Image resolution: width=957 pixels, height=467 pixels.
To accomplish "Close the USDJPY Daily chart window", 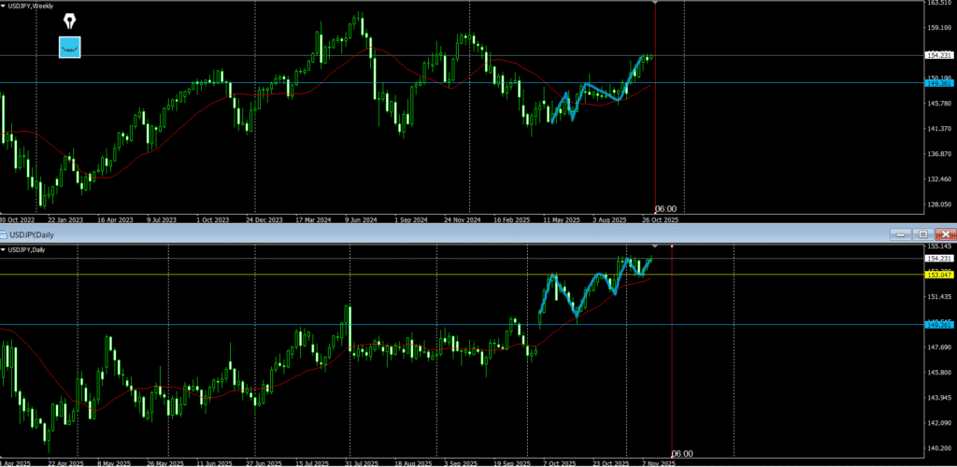I will 945,233.
